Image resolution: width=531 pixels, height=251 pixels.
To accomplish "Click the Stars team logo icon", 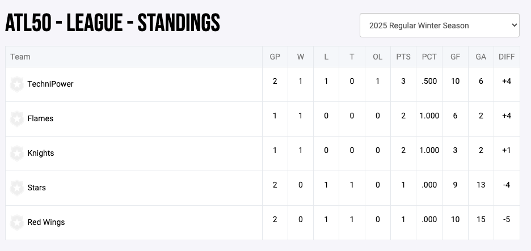I will (x=17, y=188).
